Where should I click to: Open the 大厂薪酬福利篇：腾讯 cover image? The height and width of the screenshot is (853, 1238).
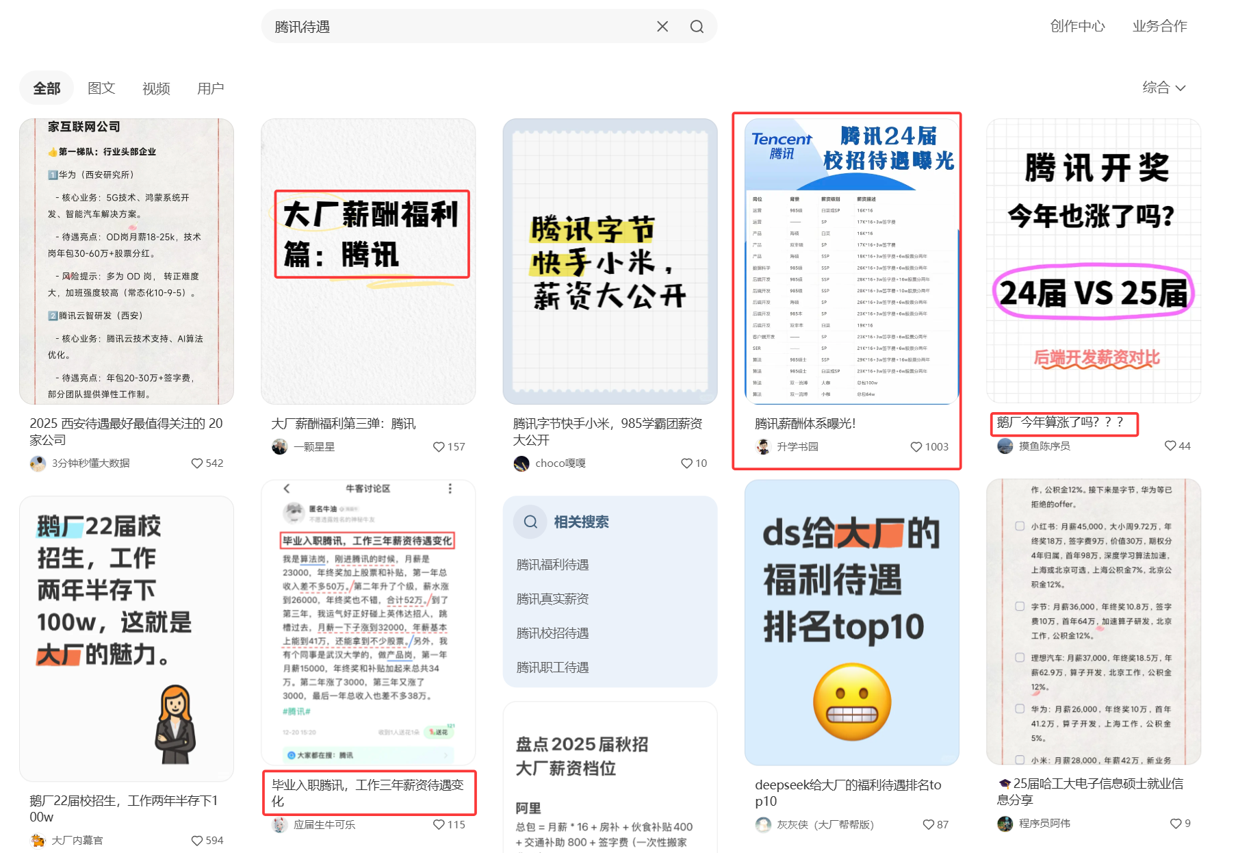point(368,262)
